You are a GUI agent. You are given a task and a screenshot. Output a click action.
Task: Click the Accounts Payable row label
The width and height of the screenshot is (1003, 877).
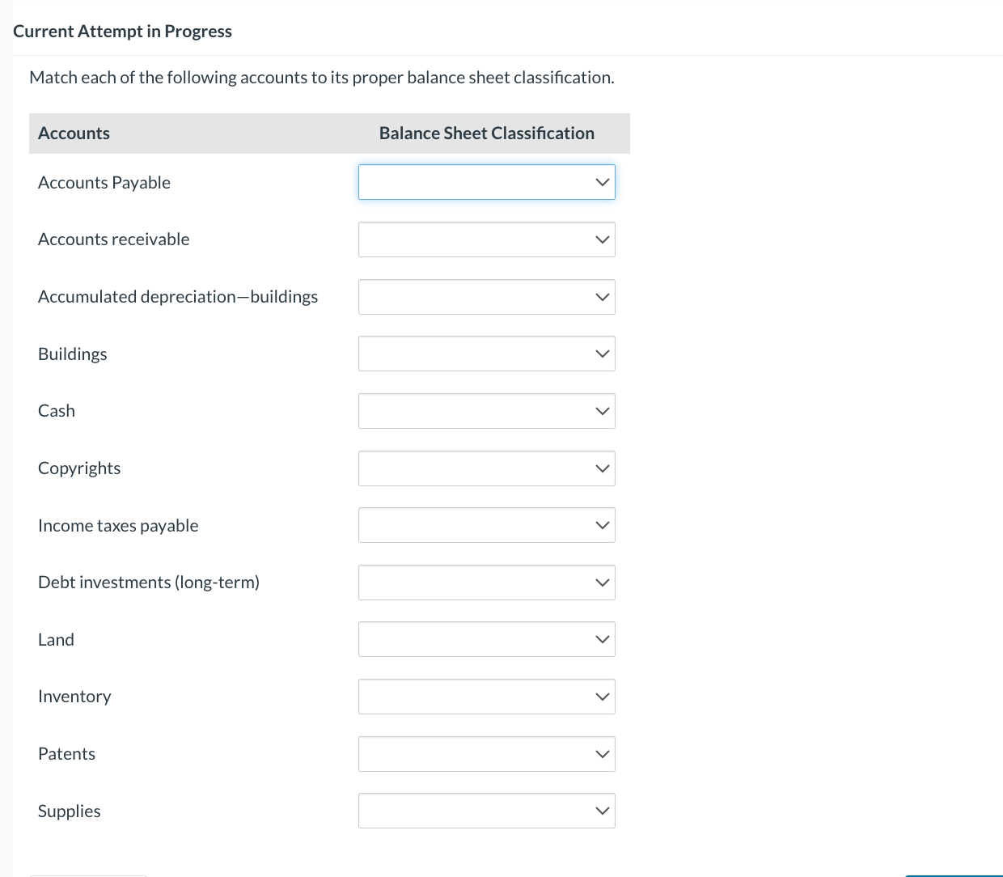104,183
